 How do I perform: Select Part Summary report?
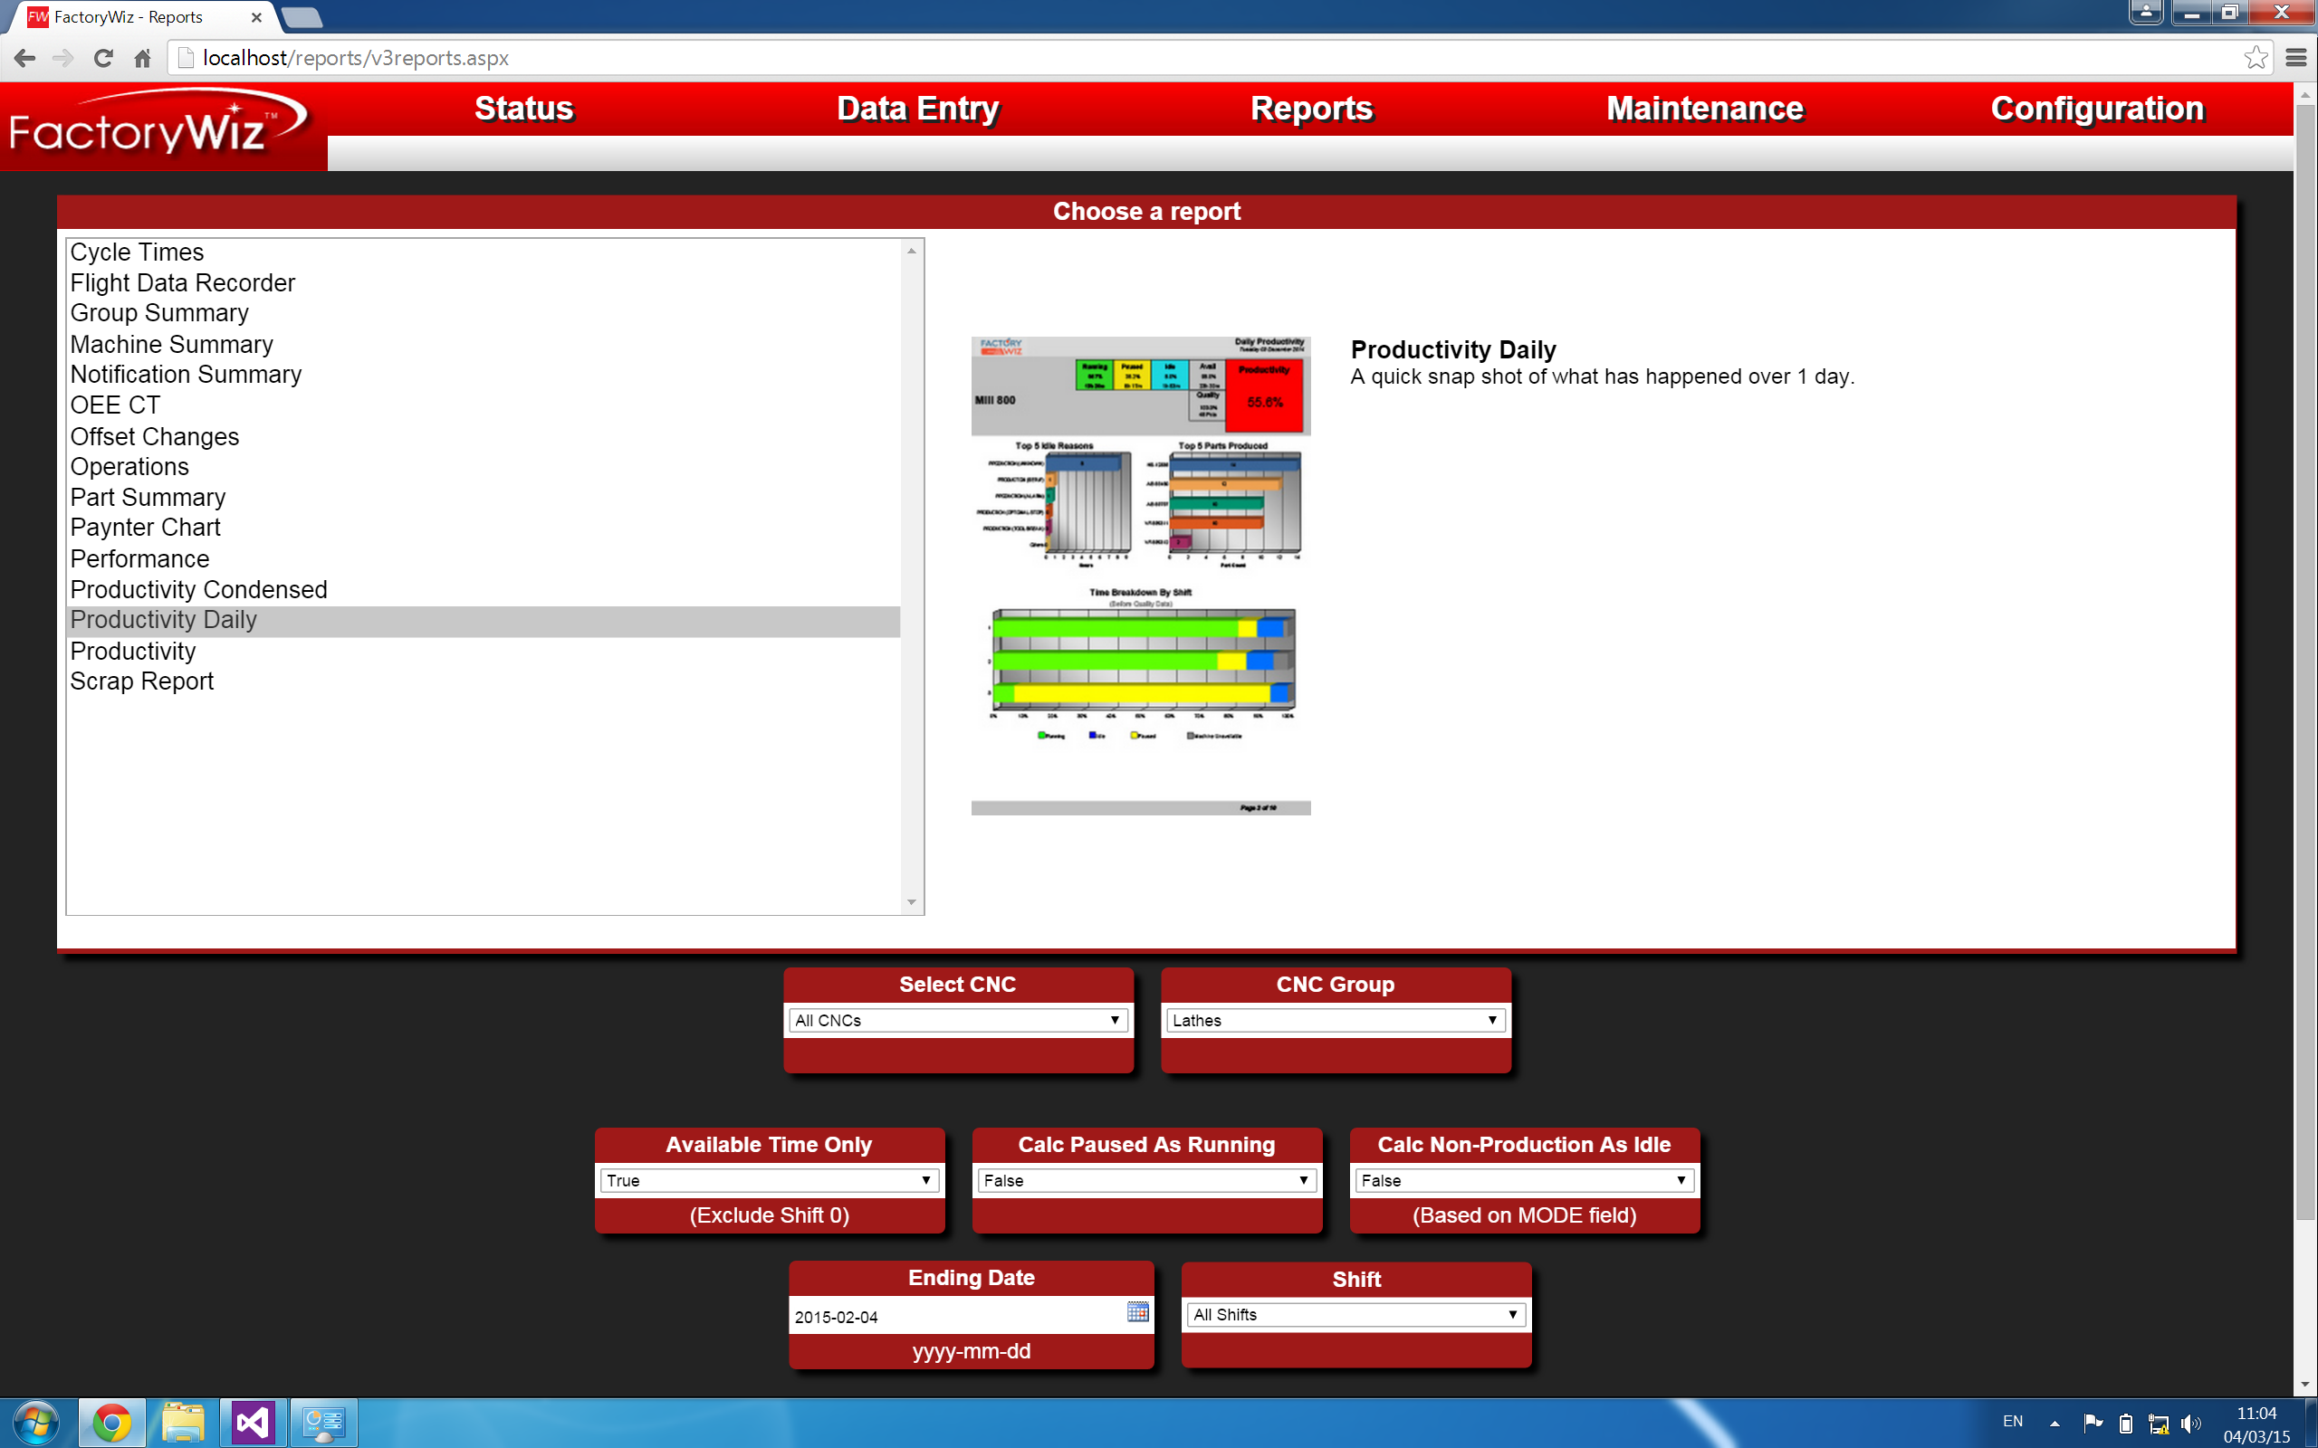pos(483,497)
